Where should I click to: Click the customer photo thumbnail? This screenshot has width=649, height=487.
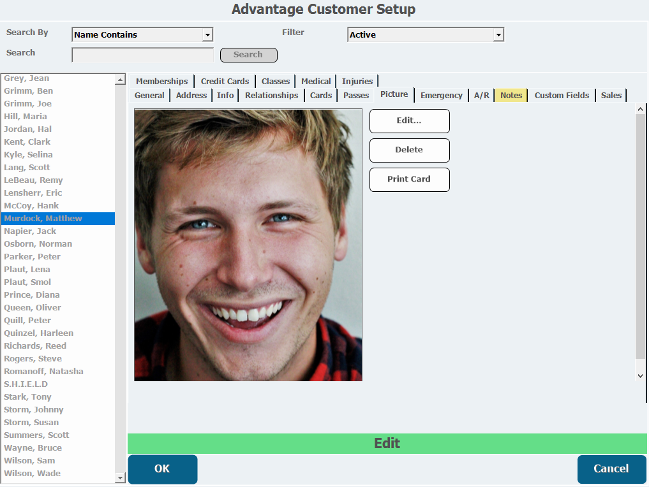(x=248, y=245)
